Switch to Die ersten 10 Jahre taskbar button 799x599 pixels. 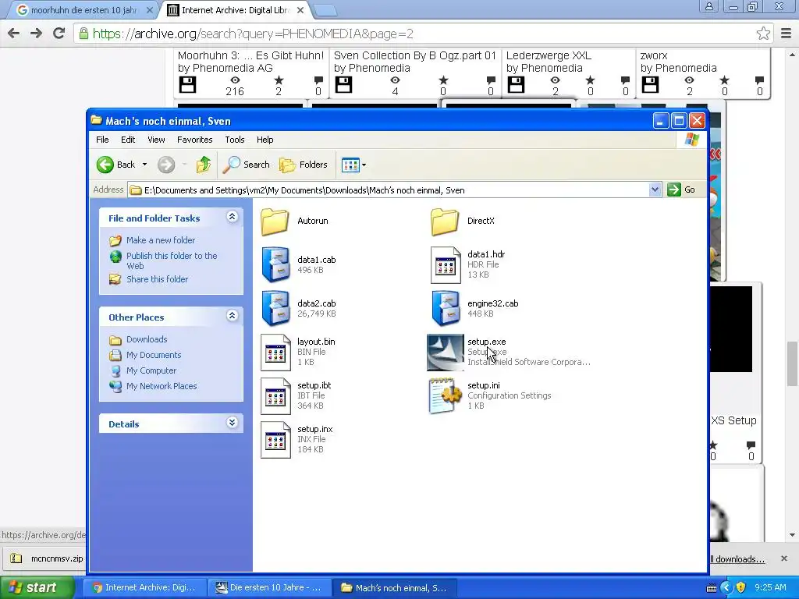point(270,587)
